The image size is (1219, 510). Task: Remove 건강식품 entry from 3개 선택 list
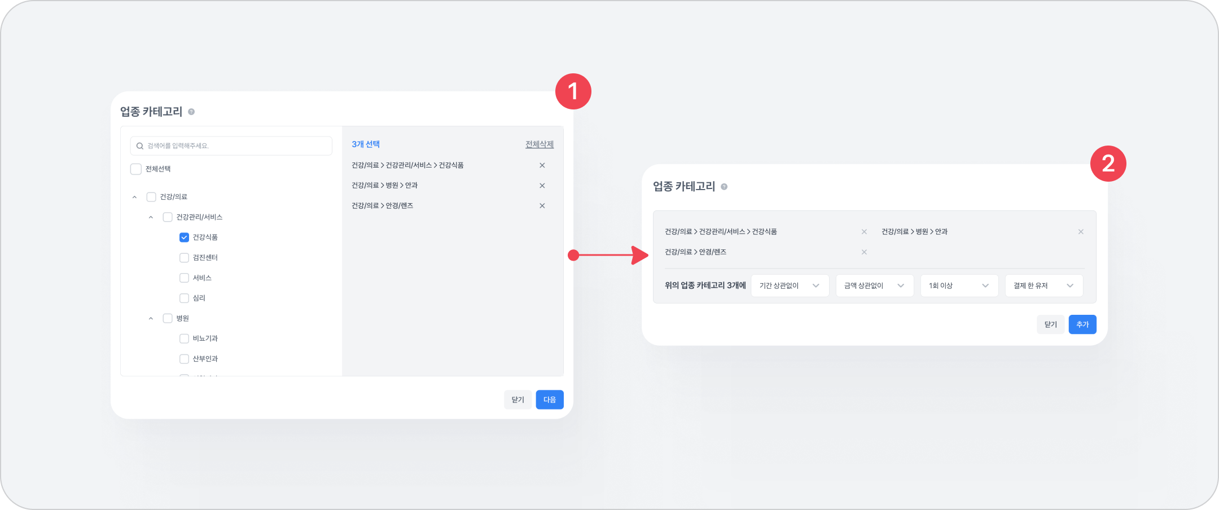(542, 165)
